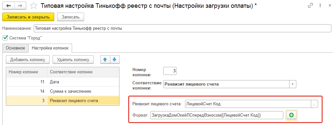The image size is (333, 125).
Task: Select the Реквизит лицевого счета table row
Action: 63,101
